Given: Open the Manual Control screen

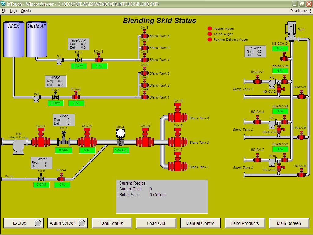Looking at the screenshot, I should (201, 223).
